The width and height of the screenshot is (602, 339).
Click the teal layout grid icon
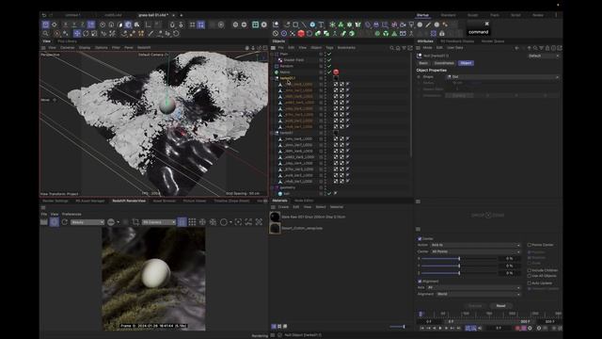click(255, 24)
